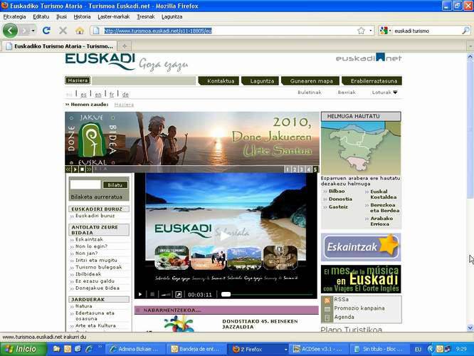474x356 pixels.
Task: Open the list all tabs dropdown
Action: point(470,46)
